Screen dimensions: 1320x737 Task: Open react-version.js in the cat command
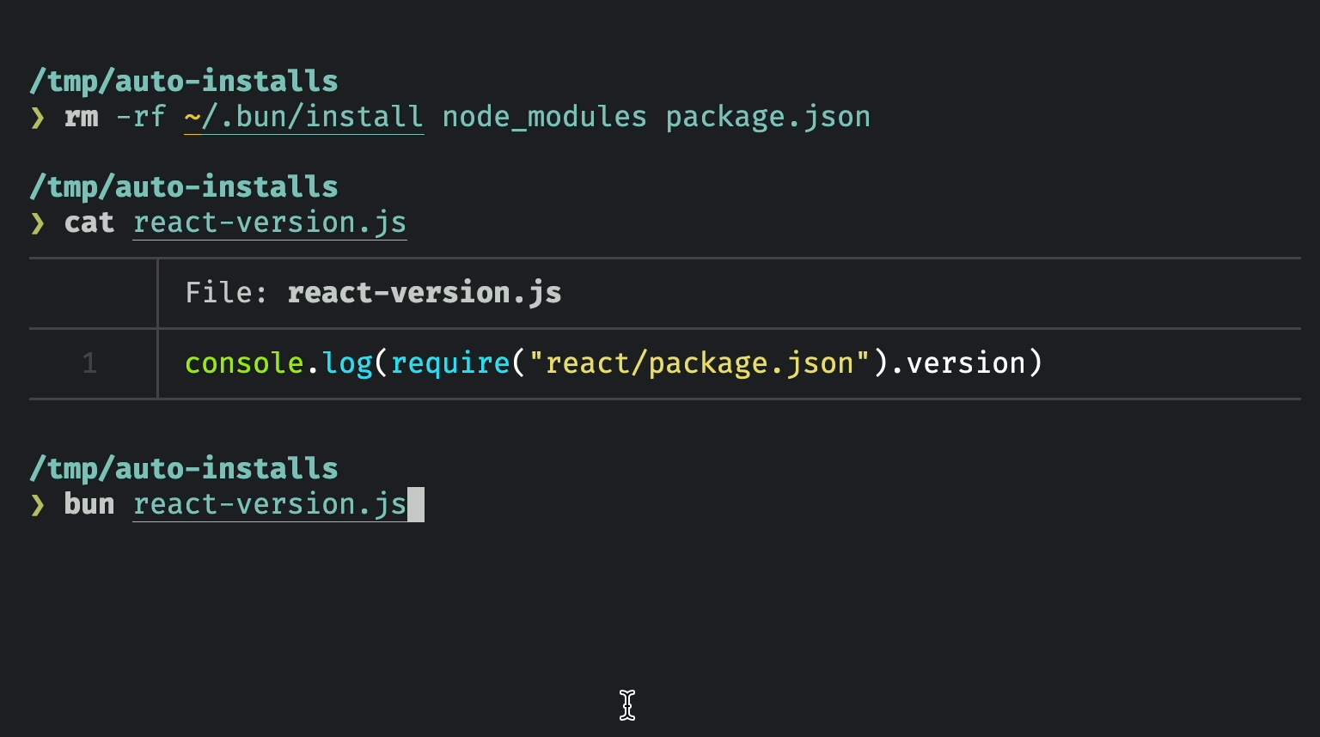(x=270, y=223)
